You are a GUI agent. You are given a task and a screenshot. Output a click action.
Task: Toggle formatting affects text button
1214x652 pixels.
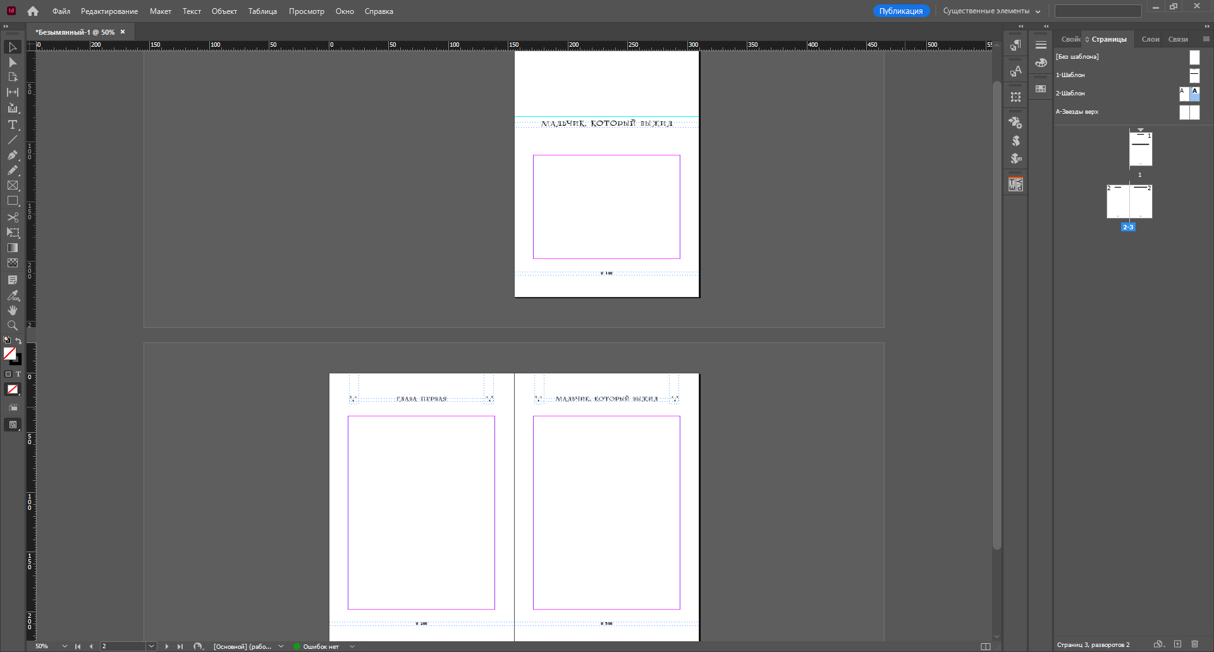pos(18,374)
